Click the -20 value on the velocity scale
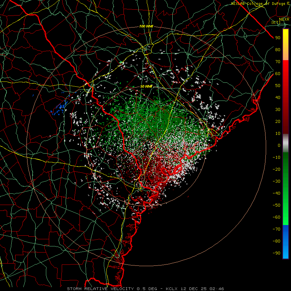 pos(276,169)
